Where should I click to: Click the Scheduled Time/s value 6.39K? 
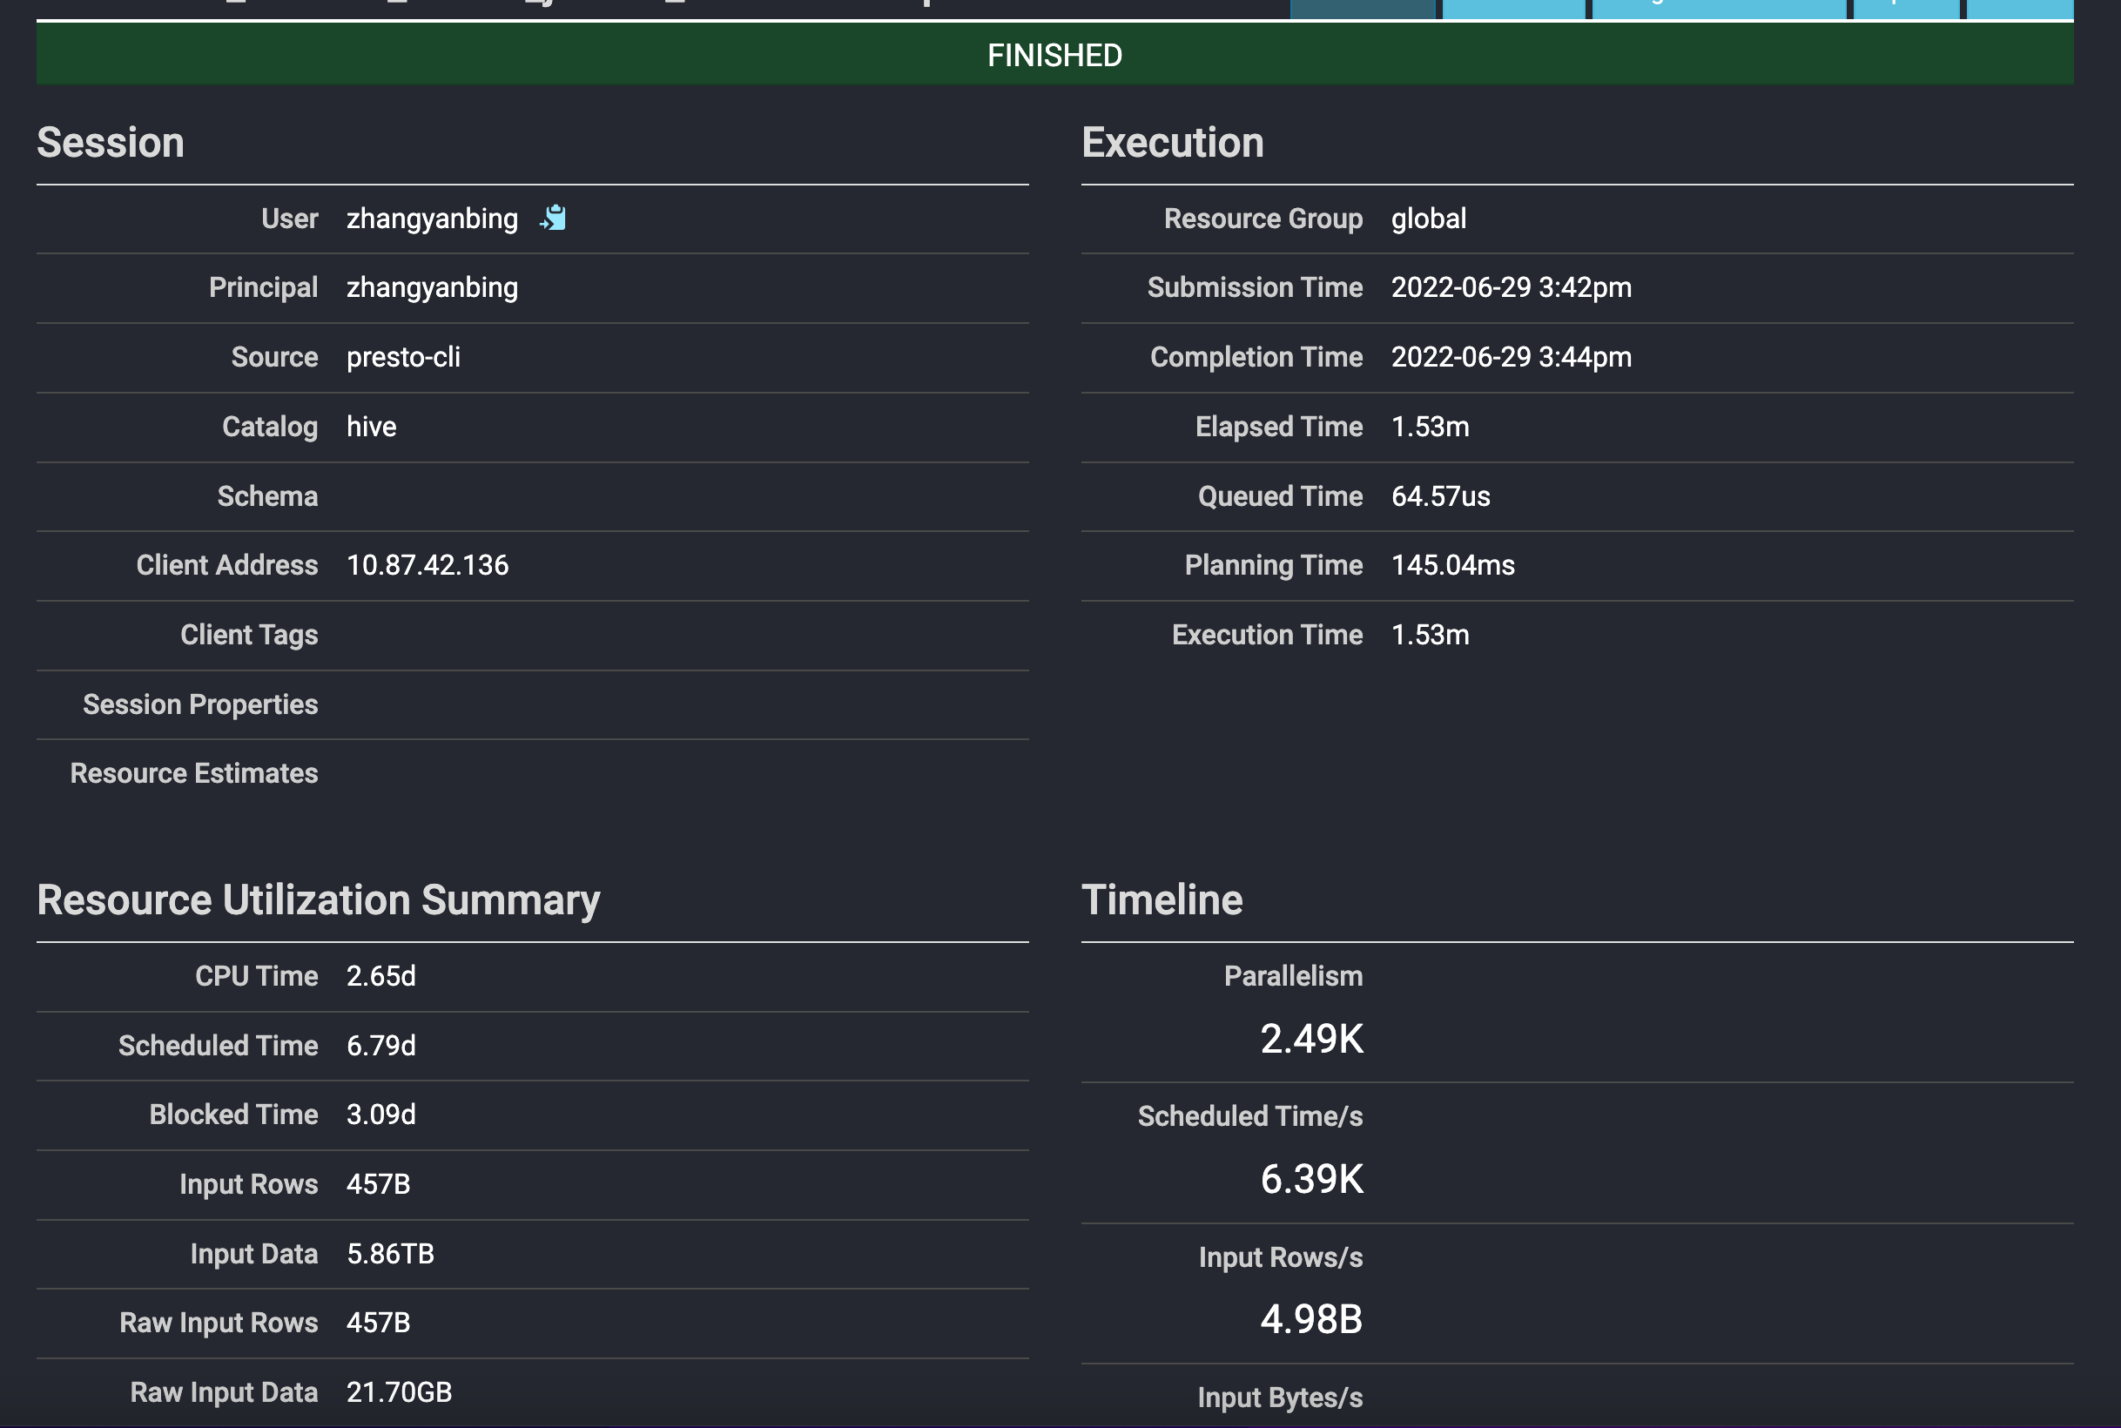1310,1179
